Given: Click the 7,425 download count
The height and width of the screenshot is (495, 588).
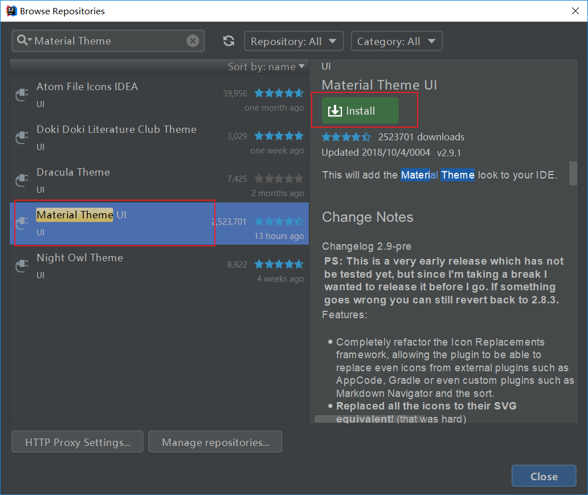Looking at the screenshot, I should pyautogui.click(x=238, y=179).
